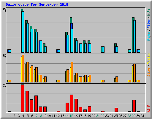Click the orange sites bar for day 29
The height and width of the screenshot is (119, 152).
tap(134, 73)
